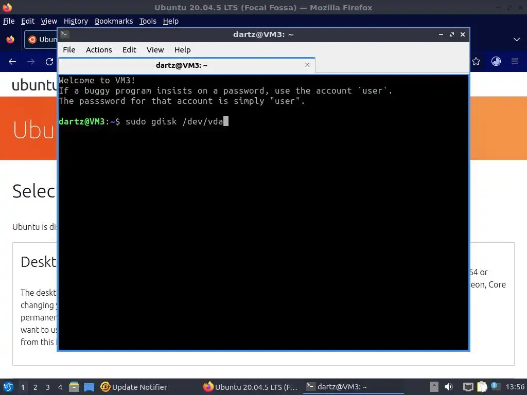The image size is (527, 395).
Task: Expand Firefox list all tabs chevron
Action: click(x=517, y=40)
